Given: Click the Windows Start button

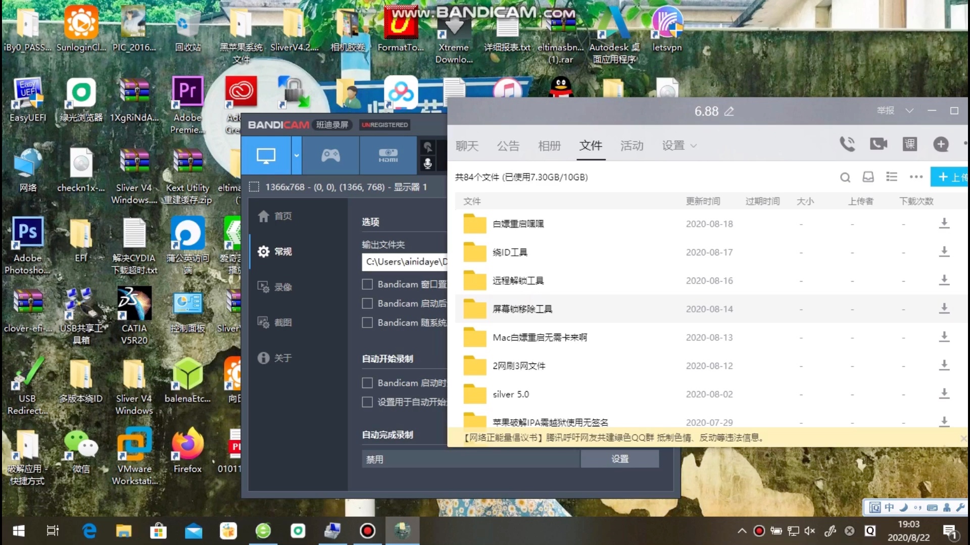Looking at the screenshot, I should [x=19, y=531].
